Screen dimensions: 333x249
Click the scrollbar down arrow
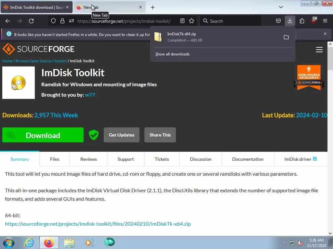(330, 233)
